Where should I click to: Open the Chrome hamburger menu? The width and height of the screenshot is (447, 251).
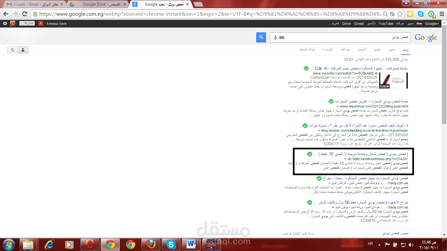(441, 14)
